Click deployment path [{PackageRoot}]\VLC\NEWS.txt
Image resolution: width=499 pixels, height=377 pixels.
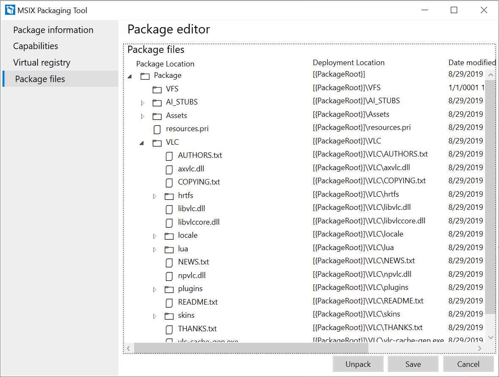364,261
